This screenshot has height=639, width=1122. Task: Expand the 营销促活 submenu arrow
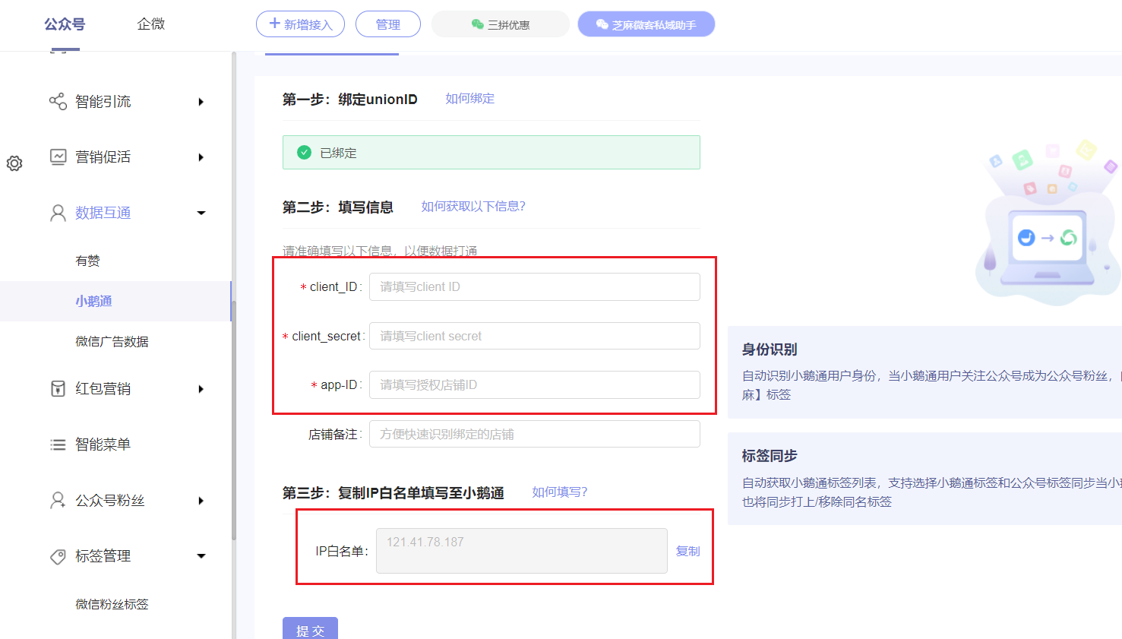point(201,157)
